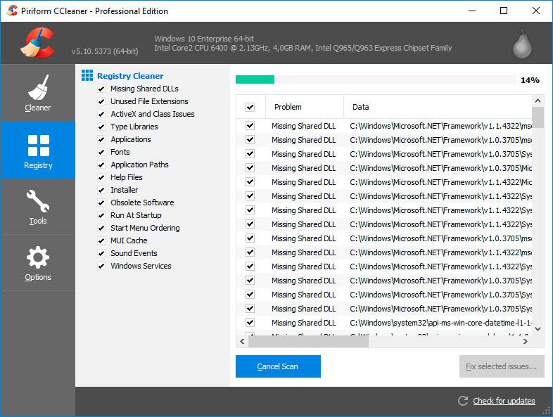Click the vertical scrollbar up arrow

538,101
